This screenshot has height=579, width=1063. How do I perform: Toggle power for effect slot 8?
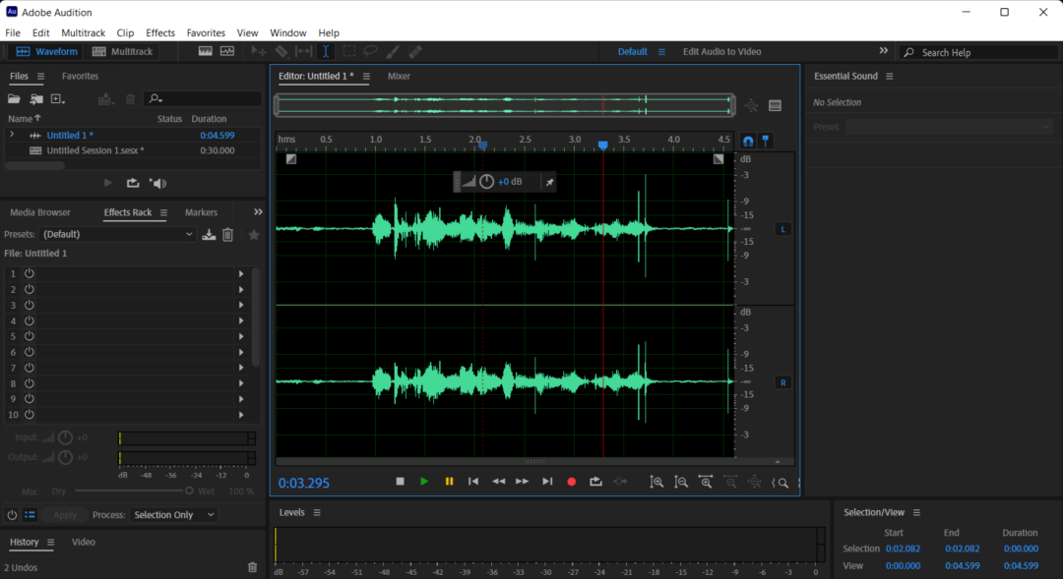(x=30, y=383)
